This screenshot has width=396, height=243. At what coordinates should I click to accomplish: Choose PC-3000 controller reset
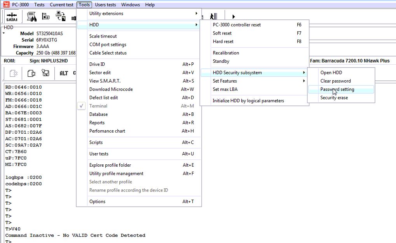(254, 25)
